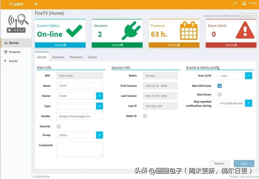Click into the Comments text area
Image resolution: width=259 pixels, height=179 pixels.
click(x=80, y=149)
